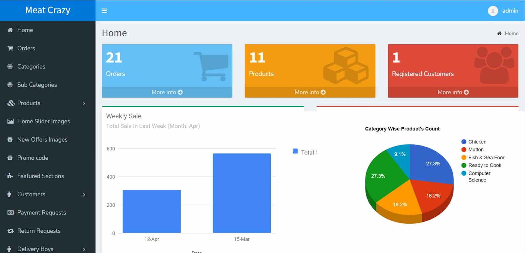The height and width of the screenshot is (253, 525).
Task: Open More info on the Orders card
Action: (x=167, y=92)
